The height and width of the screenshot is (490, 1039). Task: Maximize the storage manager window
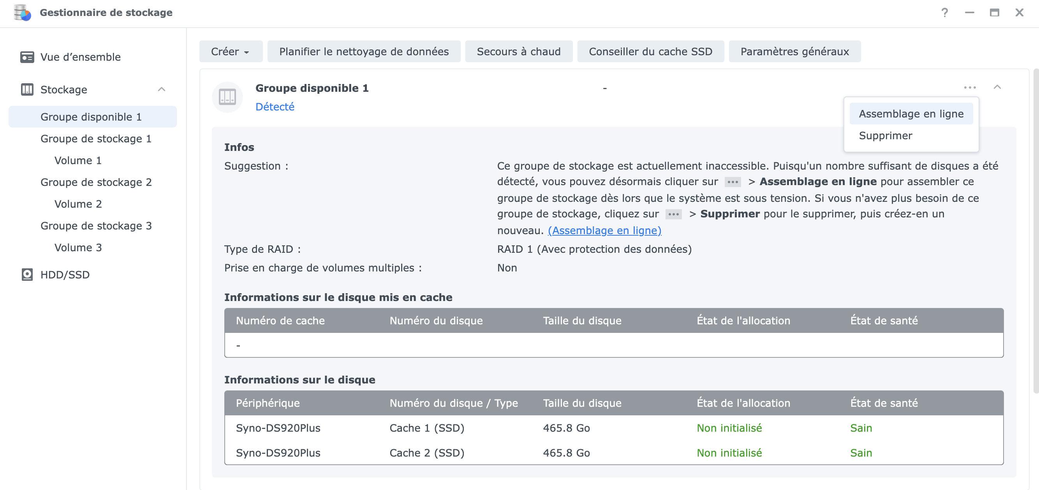point(994,12)
